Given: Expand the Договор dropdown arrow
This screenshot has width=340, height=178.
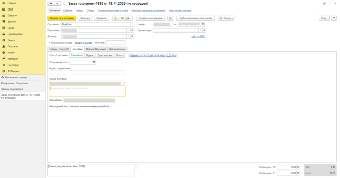Looking at the screenshot, I should tap(128, 36).
